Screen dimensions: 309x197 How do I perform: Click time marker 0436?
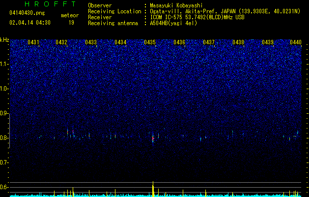point(179,42)
